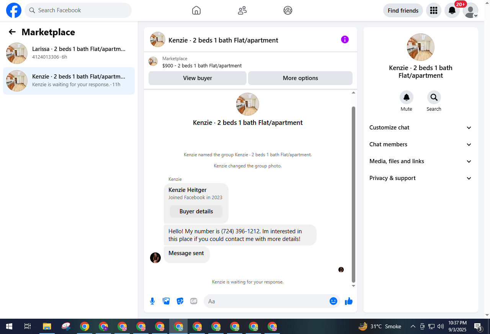The width and height of the screenshot is (490, 334).
Task: Open Task View on the taskbar
Action: point(28,326)
